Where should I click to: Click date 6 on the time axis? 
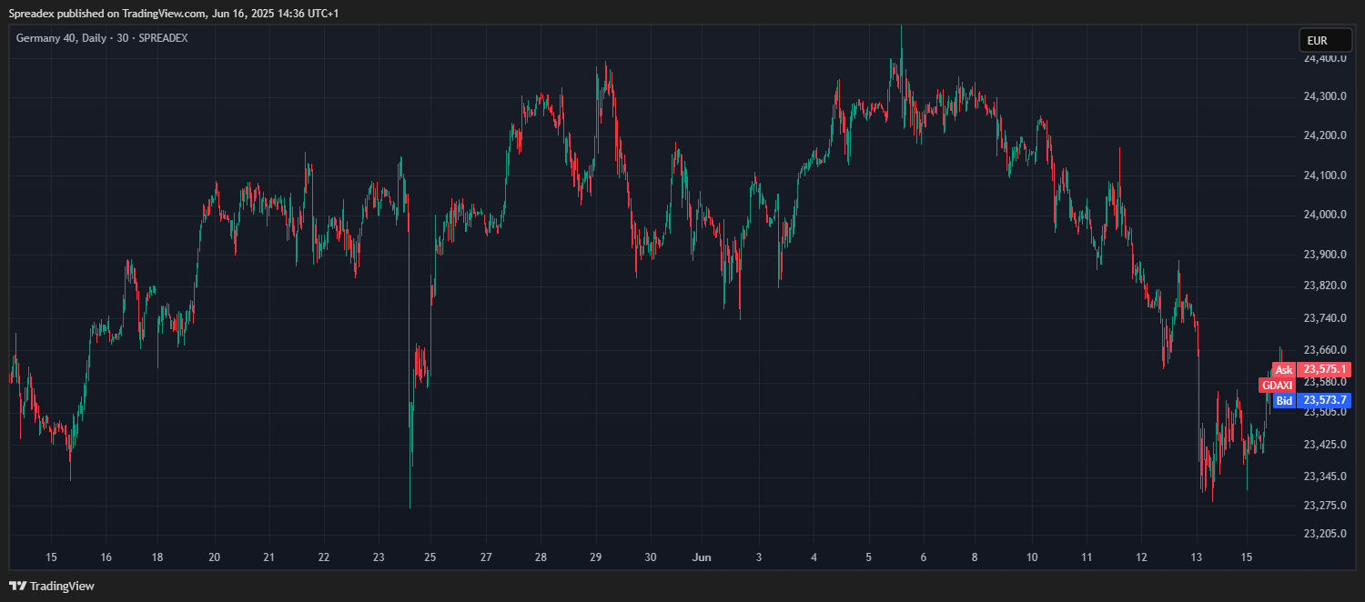[x=923, y=557]
